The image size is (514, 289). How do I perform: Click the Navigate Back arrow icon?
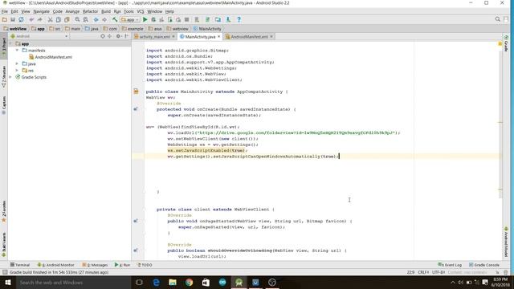(x=96, y=19)
